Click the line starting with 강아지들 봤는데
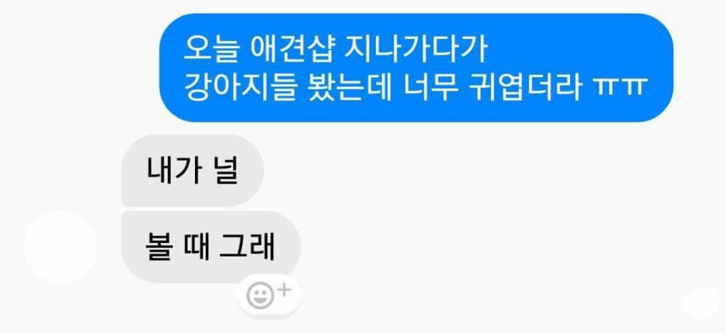The width and height of the screenshot is (726, 333). point(414,87)
